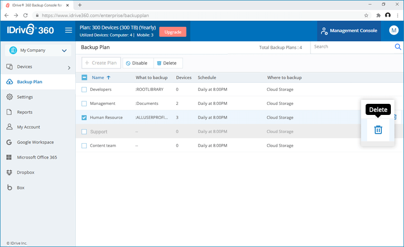
Task: Check the Developers plan checkbox
Action: [x=84, y=90]
